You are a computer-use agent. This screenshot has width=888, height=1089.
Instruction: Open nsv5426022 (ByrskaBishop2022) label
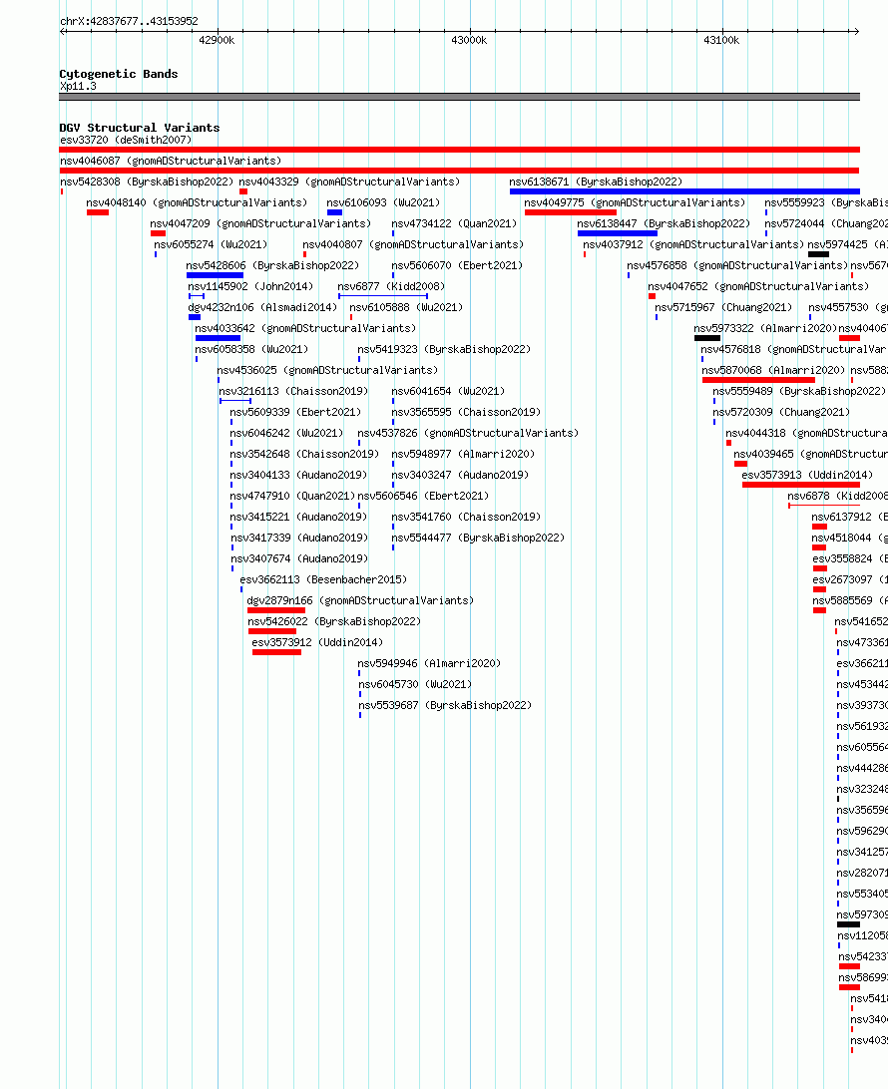[x=334, y=621]
